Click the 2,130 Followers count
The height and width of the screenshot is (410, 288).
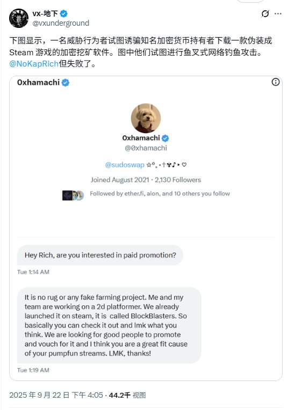tap(178, 180)
